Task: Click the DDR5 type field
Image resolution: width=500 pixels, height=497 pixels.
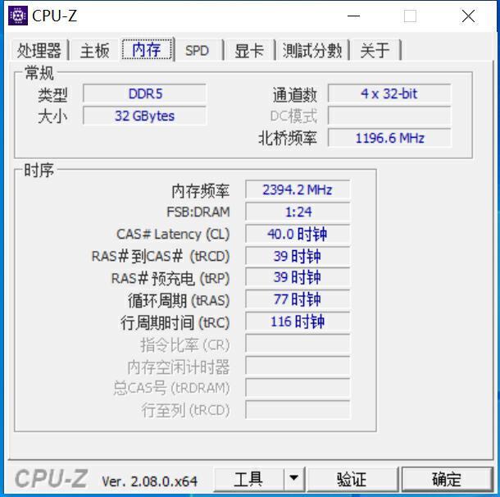Action: point(144,93)
